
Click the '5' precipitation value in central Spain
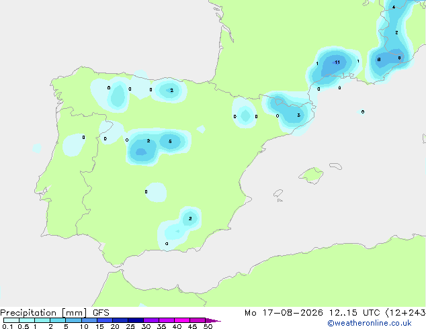(x=170, y=141)
